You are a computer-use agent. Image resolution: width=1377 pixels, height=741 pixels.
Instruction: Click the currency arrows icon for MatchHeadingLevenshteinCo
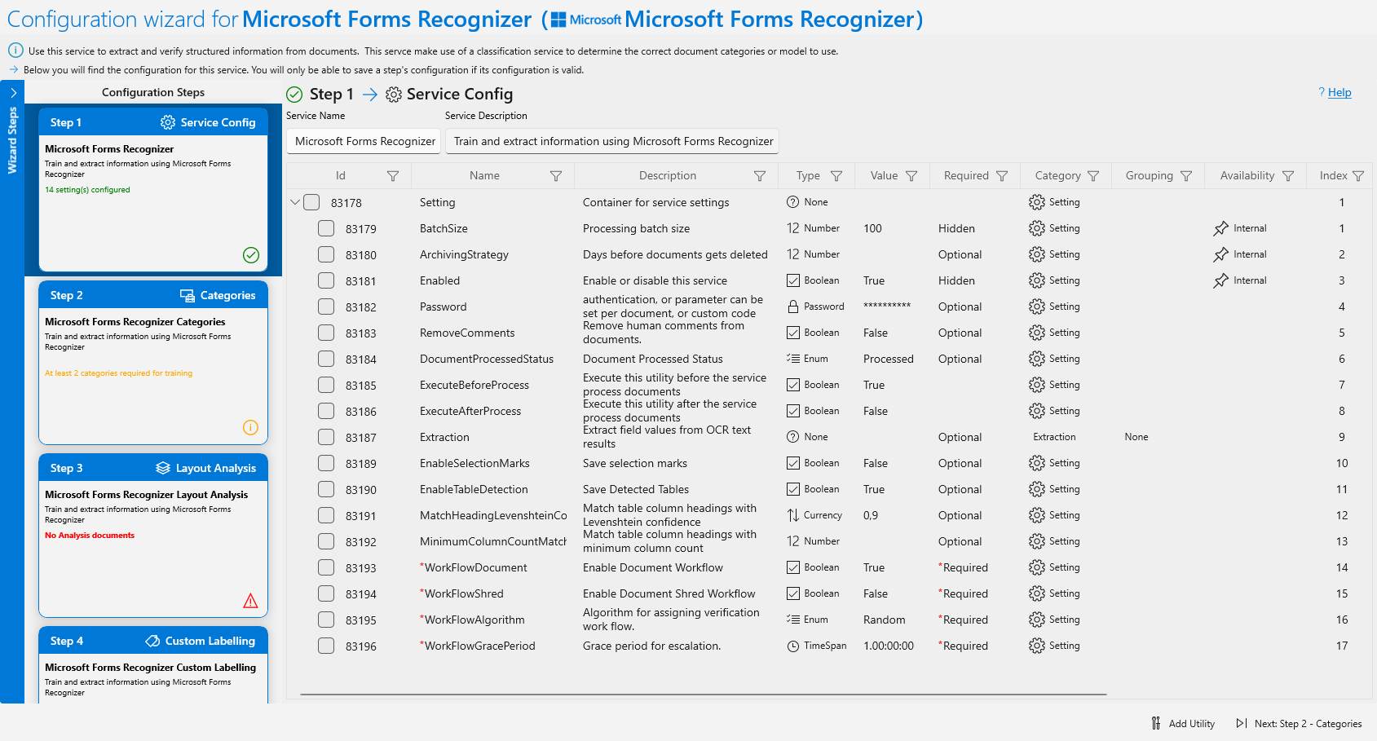coord(792,515)
